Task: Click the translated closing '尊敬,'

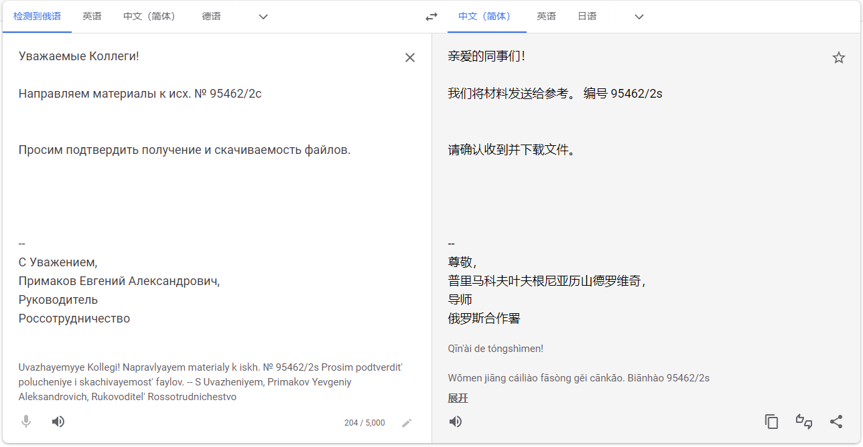Action: pos(462,262)
